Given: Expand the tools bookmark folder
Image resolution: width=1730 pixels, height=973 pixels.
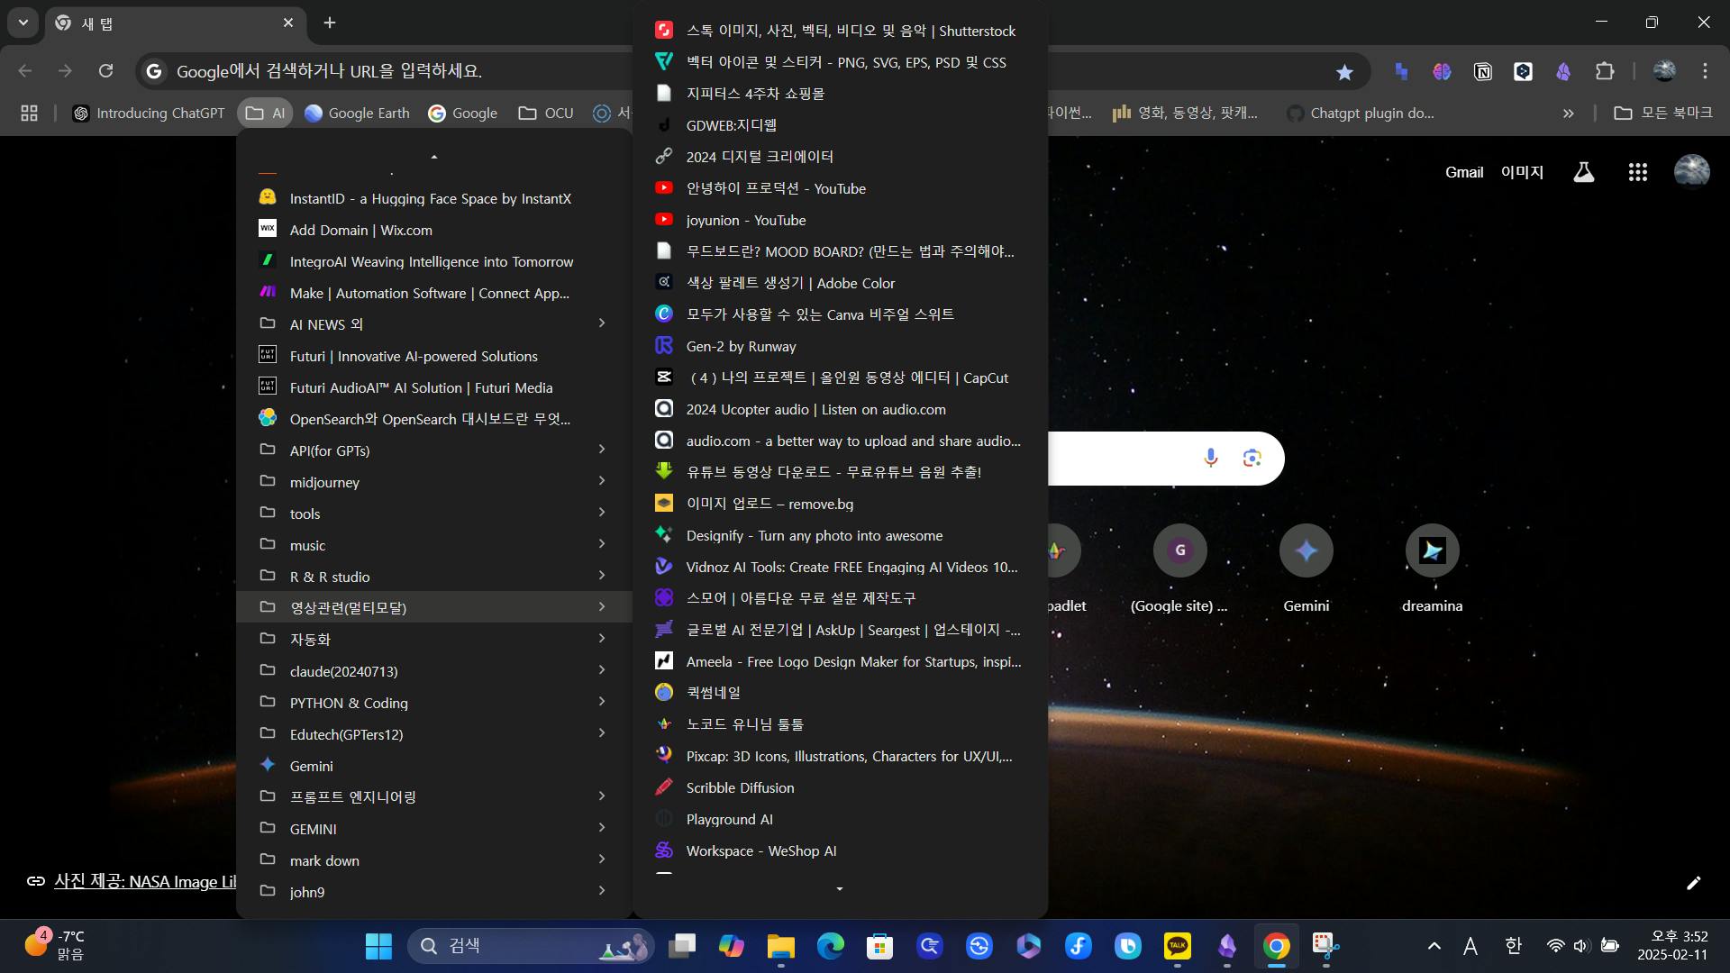Looking at the screenshot, I should click(x=434, y=514).
